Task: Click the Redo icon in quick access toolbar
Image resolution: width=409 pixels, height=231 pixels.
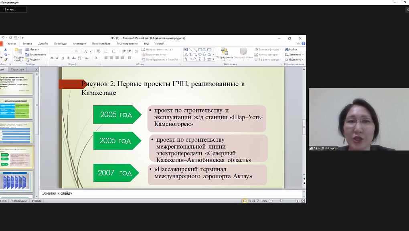Action: pos(10,38)
